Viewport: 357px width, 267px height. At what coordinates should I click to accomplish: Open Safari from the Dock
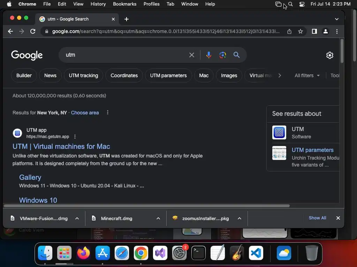click(122, 253)
